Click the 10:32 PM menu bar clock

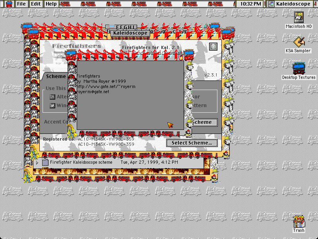tap(250, 4)
